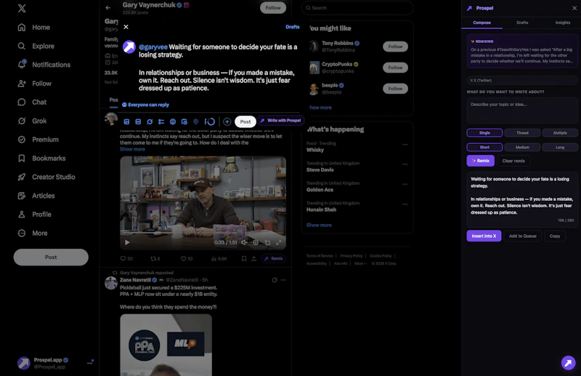The width and height of the screenshot is (581, 376).
Task: Open options for Whisky trend
Action: pos(405,145)
